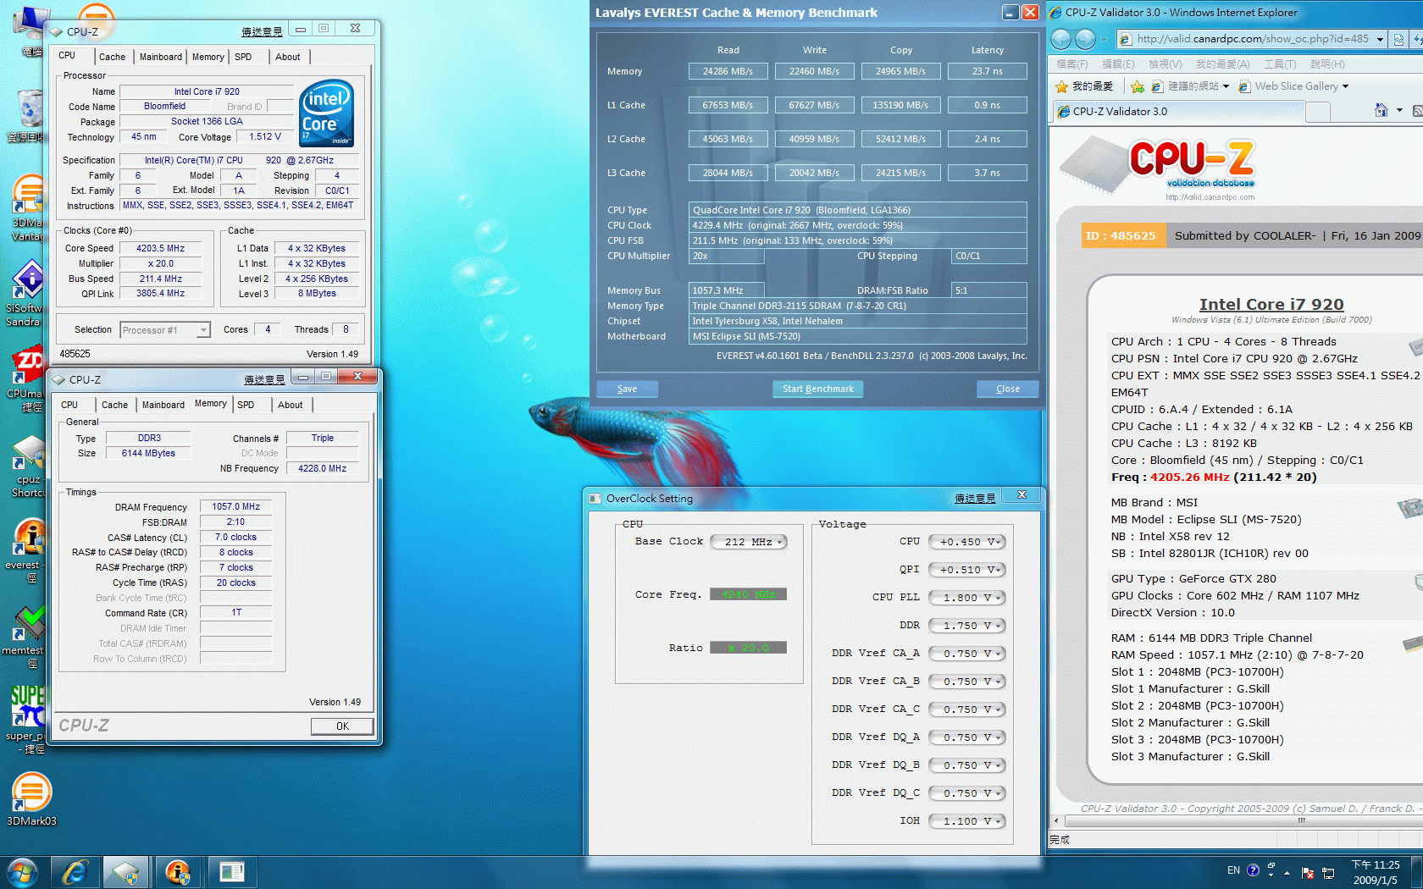This screenshot has width=1423, height=889.
Task: Select the CPU-Z Validator 3.0 browser tab
Action: [1177, 111]
